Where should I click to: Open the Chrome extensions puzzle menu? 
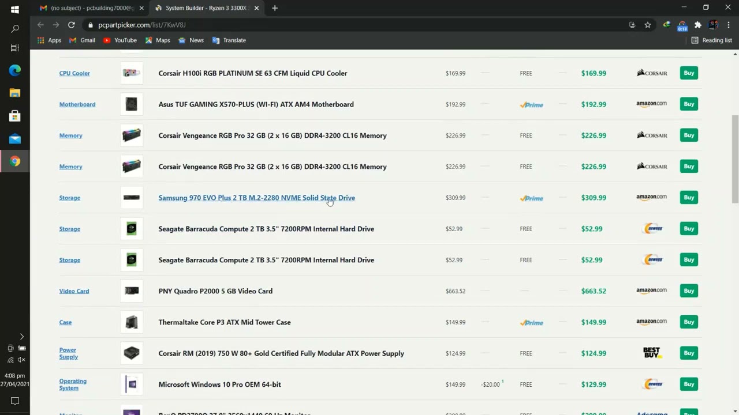pyautogui.click(x=698, y=25)
